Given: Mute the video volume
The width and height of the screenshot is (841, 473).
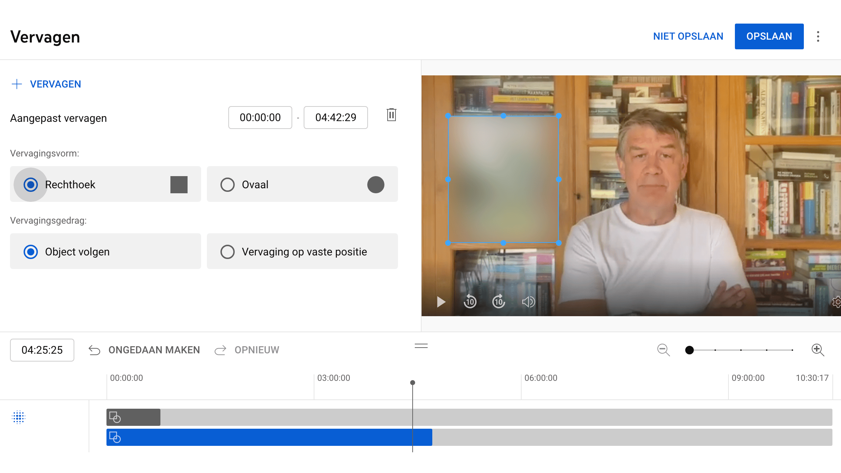Looking at the screenshot, I should coord(528,302).
